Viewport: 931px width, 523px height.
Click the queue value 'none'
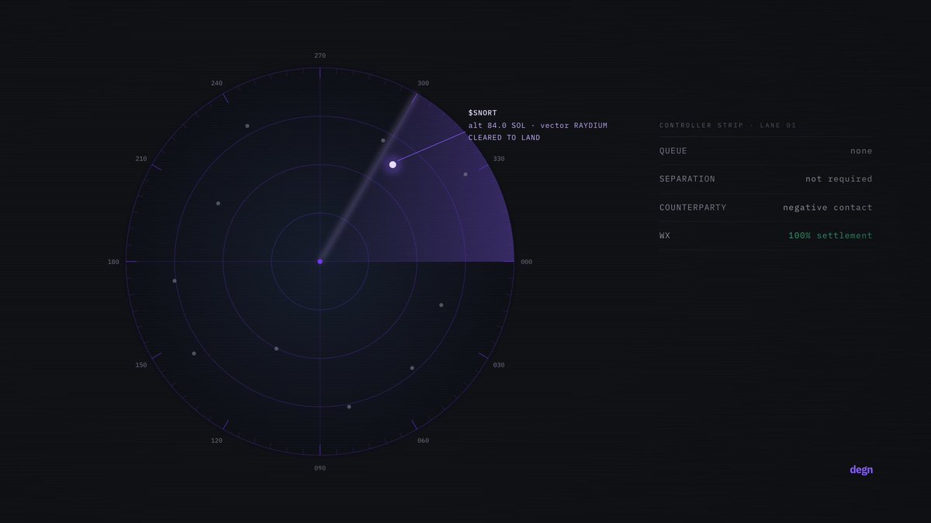pos(861,151)
